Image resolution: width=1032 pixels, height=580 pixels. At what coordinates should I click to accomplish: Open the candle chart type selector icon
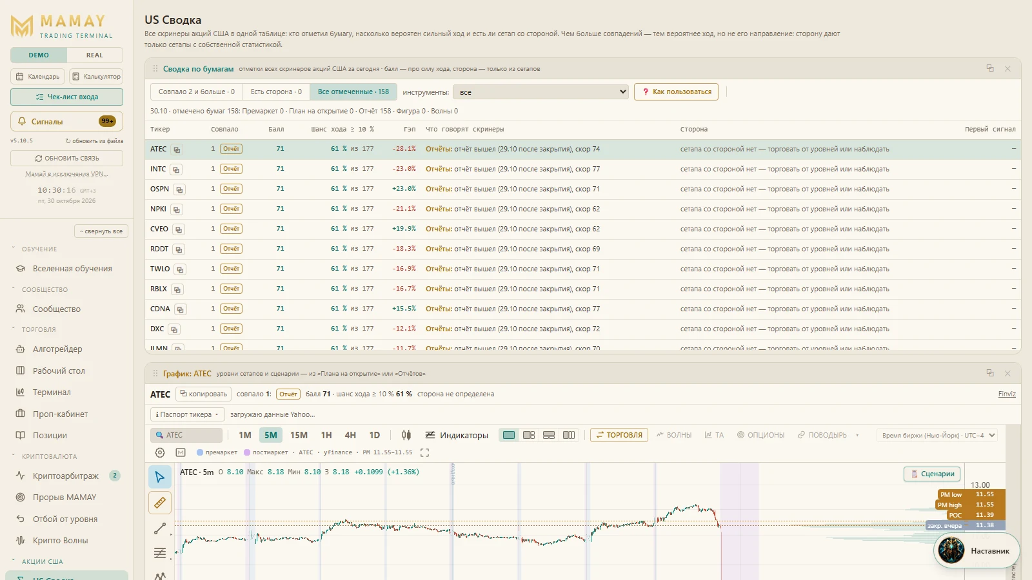pyautogui.click(x=406, y=435)
